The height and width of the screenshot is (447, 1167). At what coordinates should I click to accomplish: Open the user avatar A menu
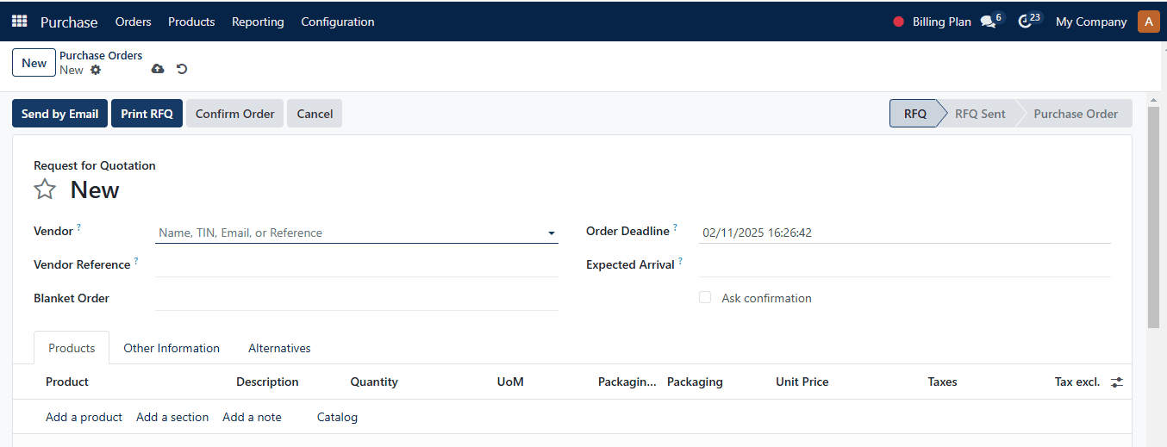click(1149, 22)
